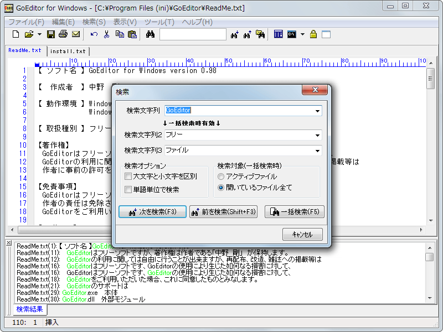Screen dimensions: 443x332
Task: Enable 大文字と小文字を区別 checkbox
Action: [128, 177]
